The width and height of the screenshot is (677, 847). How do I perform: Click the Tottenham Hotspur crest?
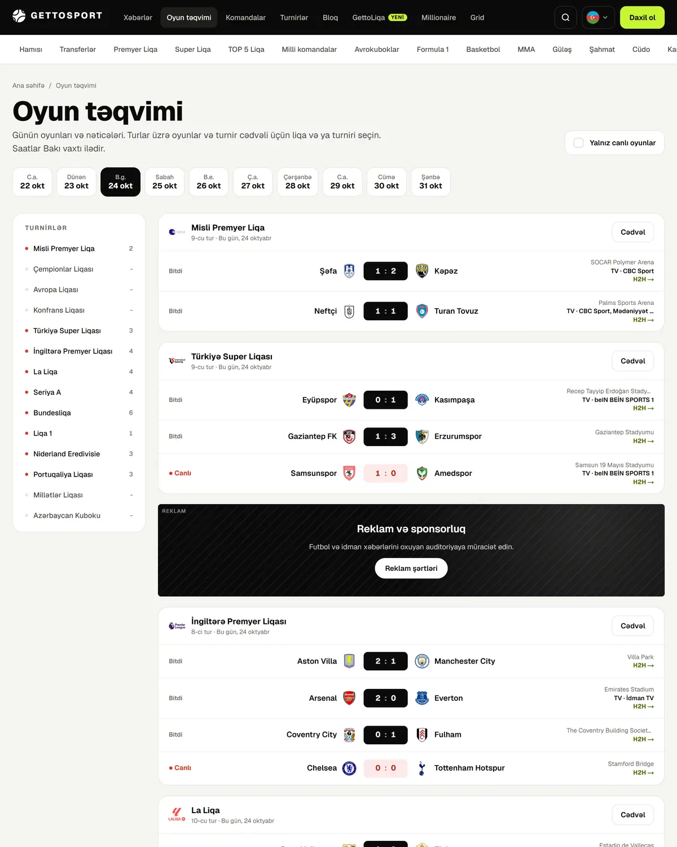[x=422, y=768]
